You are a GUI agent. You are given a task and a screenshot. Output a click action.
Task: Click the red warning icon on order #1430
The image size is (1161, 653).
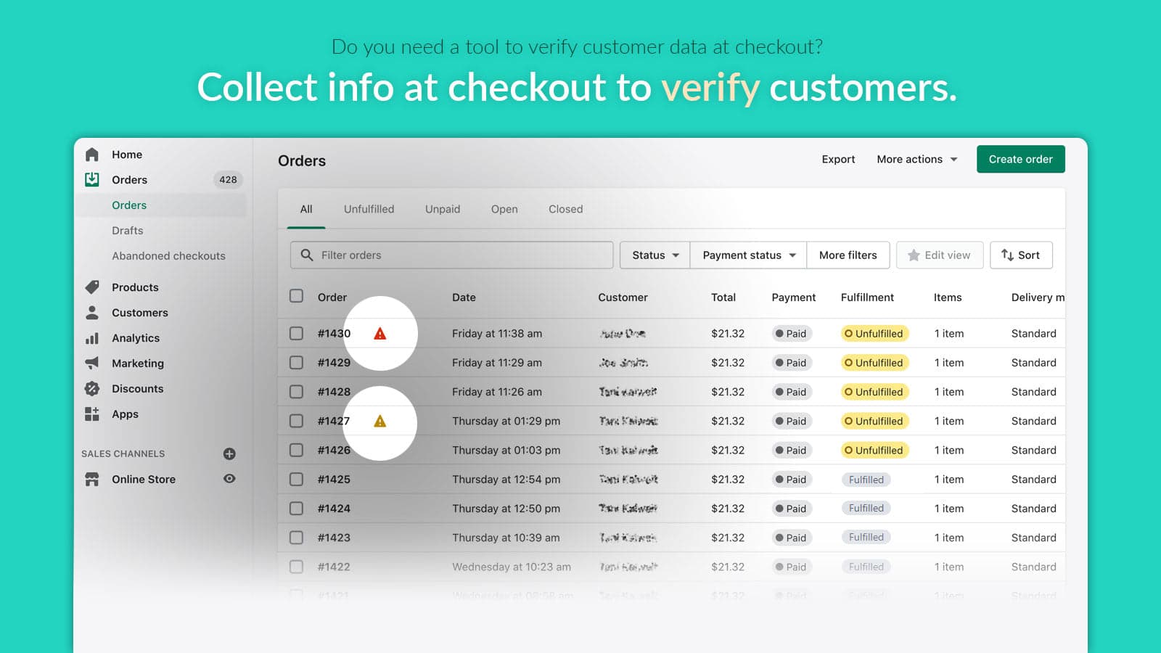click(381, 333)
